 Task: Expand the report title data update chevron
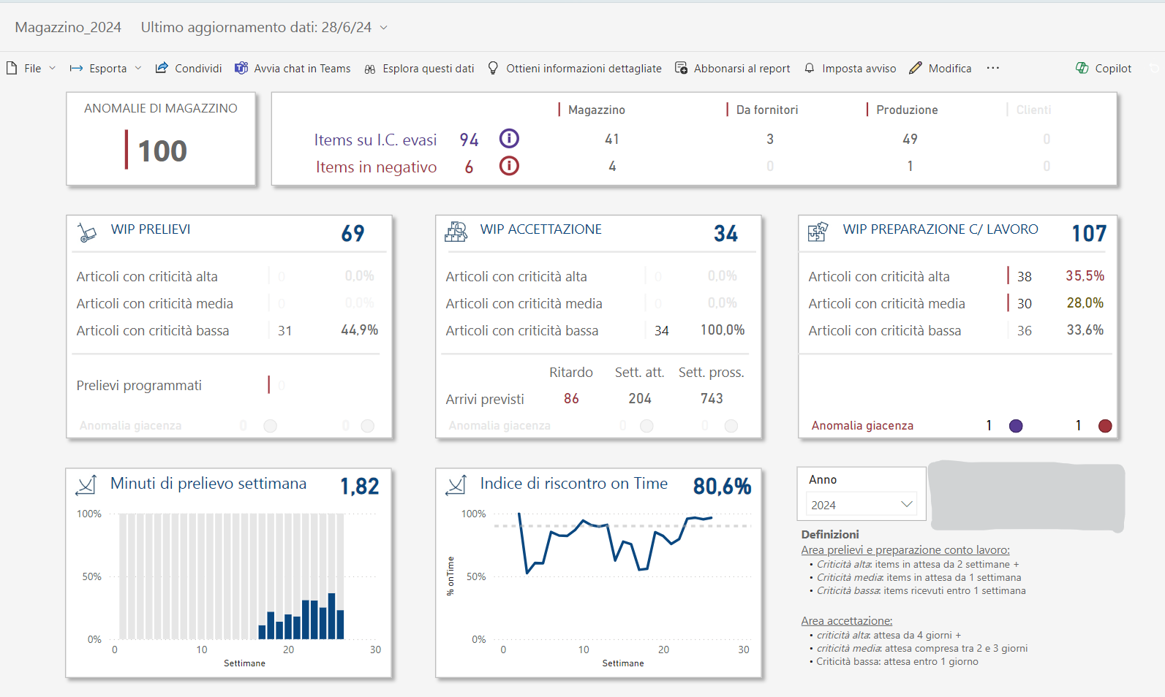pyautogui.click(x=383, y=28)
